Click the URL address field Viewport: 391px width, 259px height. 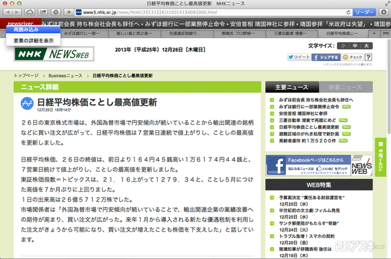(213, 12)
